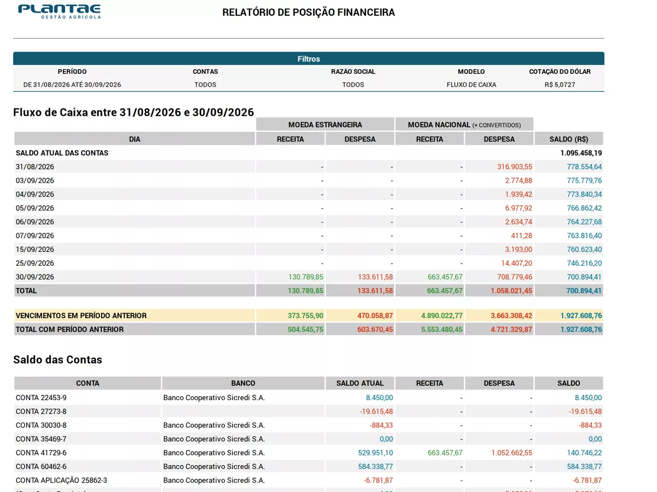This screenshot has height=492, width=657.
Task: Click the Plantae Gestão Agrícola logo
Action: pos(59,11)
